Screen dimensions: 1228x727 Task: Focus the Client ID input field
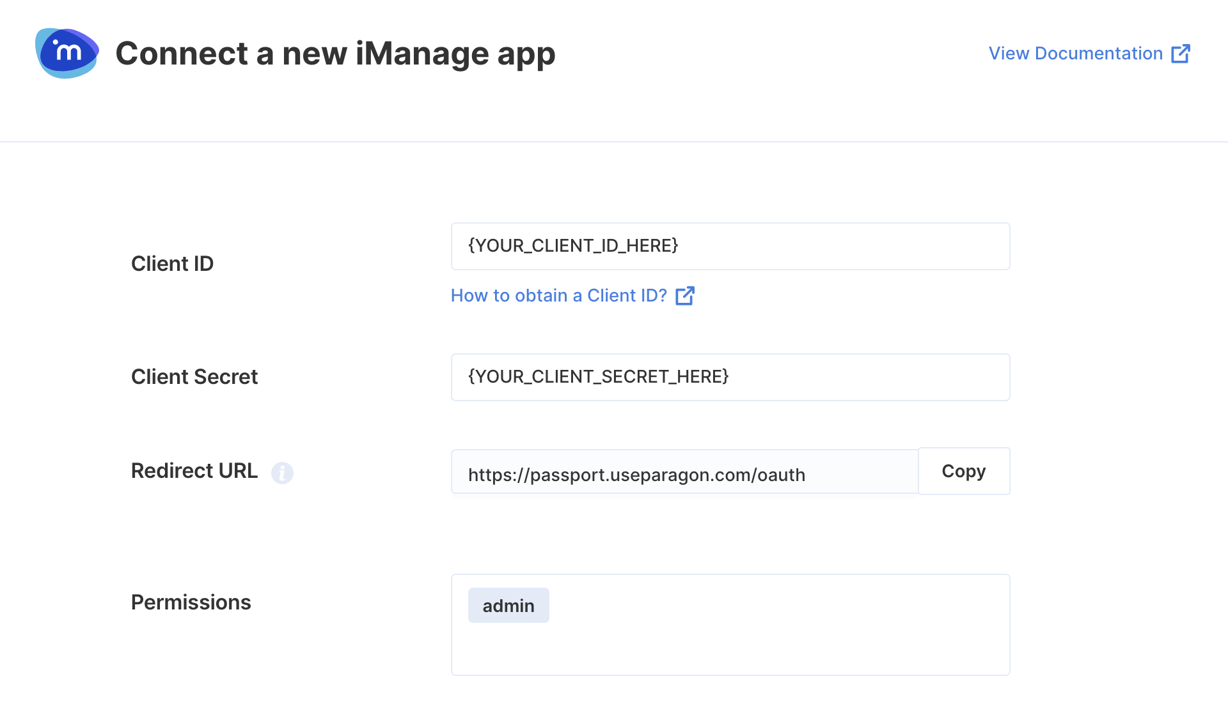(730, 247)
